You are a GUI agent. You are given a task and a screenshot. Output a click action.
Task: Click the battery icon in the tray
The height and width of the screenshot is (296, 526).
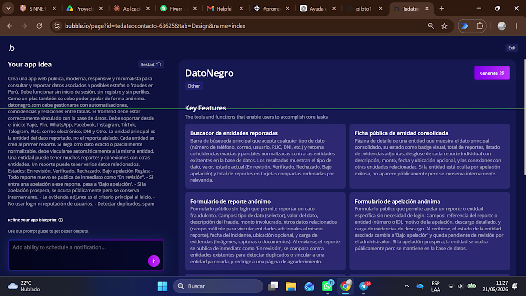(x=471, y=286)
